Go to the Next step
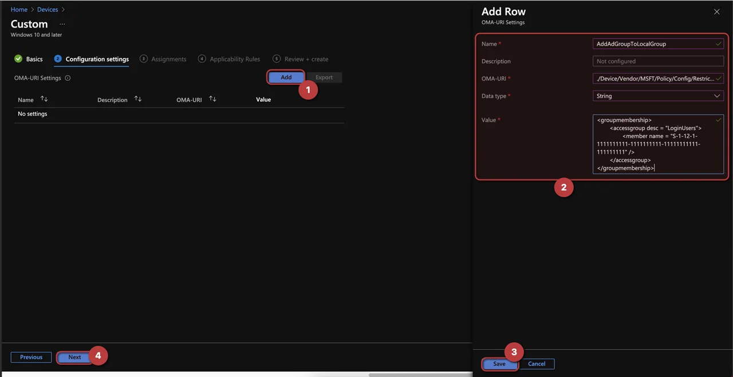This screenshot has height=377, width=733. point(74,357)
